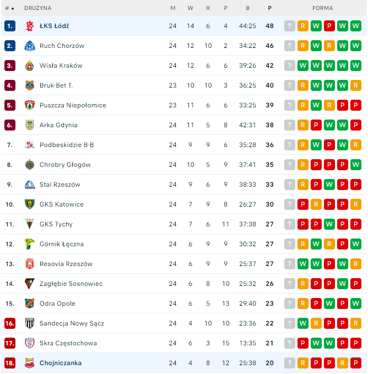The height and width of the screenshot is (374, 368).
Task: Sort standings by DRUŻYNA column header
Action: click(38, 8)
